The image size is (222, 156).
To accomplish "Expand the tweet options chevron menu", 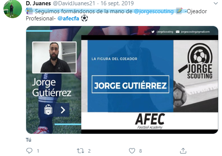I will tap(216, 3).
